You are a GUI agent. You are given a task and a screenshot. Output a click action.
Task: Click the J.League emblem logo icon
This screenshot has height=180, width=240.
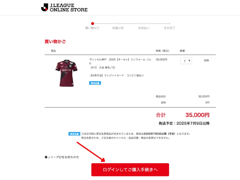44,7
